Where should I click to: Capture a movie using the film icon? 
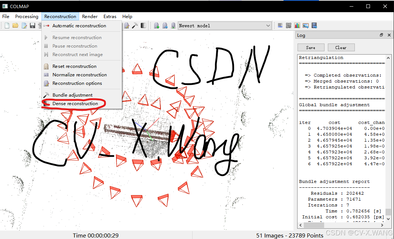pos(314,25)
